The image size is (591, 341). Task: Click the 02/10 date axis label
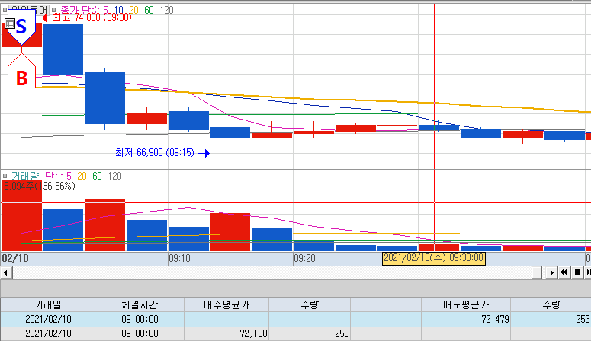click(x=15, y=258)
